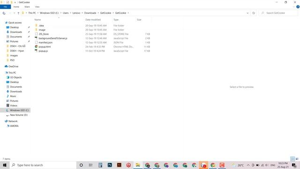
Task: Navigate to Windows-SSD (C:) in address bar
Action: click(x=49, y=13)
